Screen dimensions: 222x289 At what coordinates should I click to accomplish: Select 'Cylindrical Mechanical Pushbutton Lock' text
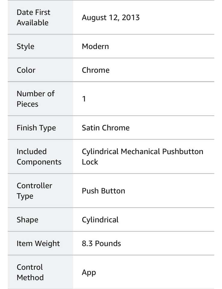142,157
